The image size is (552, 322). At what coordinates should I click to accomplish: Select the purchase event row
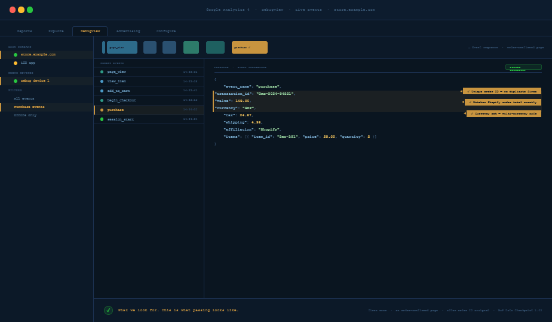(x=149, y=110)
